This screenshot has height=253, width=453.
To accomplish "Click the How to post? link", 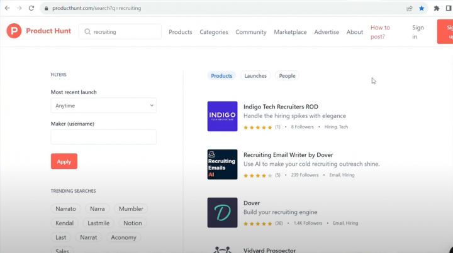I will click(x=380, y=32).
